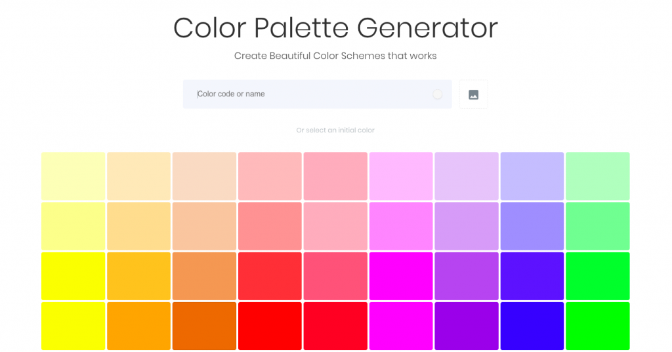Screen dimensions: 672x352
Task: Select the purple swatch in bottom row
Action: (x=466, y=326)
